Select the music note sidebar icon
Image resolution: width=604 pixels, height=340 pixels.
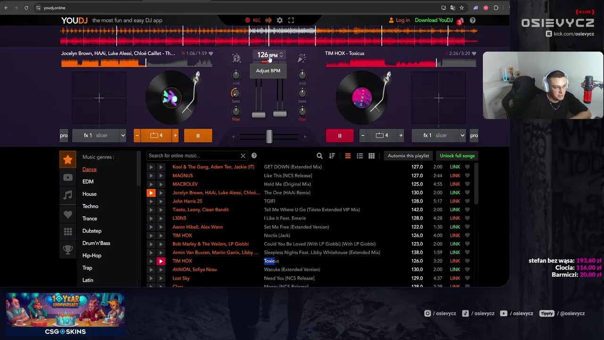point(68,195)
